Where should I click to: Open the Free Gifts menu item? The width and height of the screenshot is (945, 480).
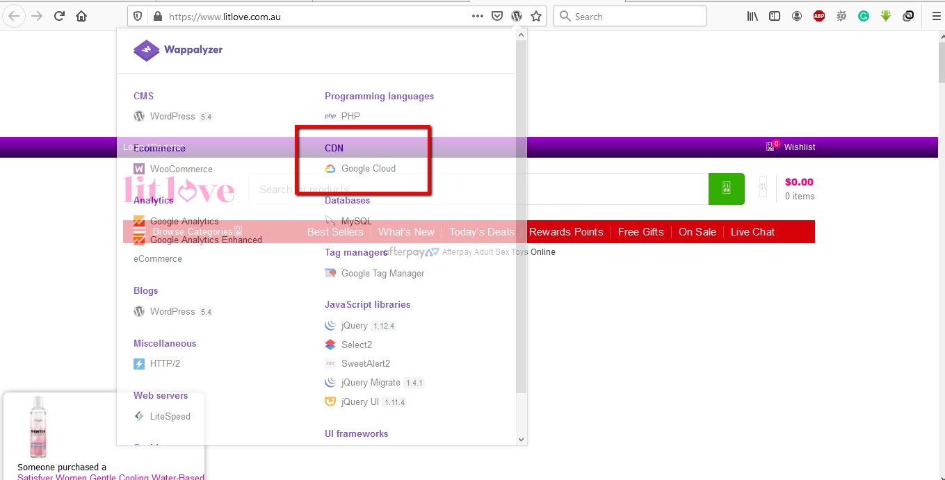(641, 232)
